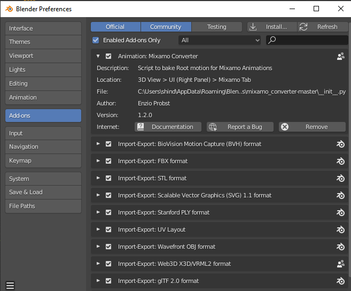Open the Save & Load section
The height and width of the screenshot is (291, 351).
coord(43,193)
